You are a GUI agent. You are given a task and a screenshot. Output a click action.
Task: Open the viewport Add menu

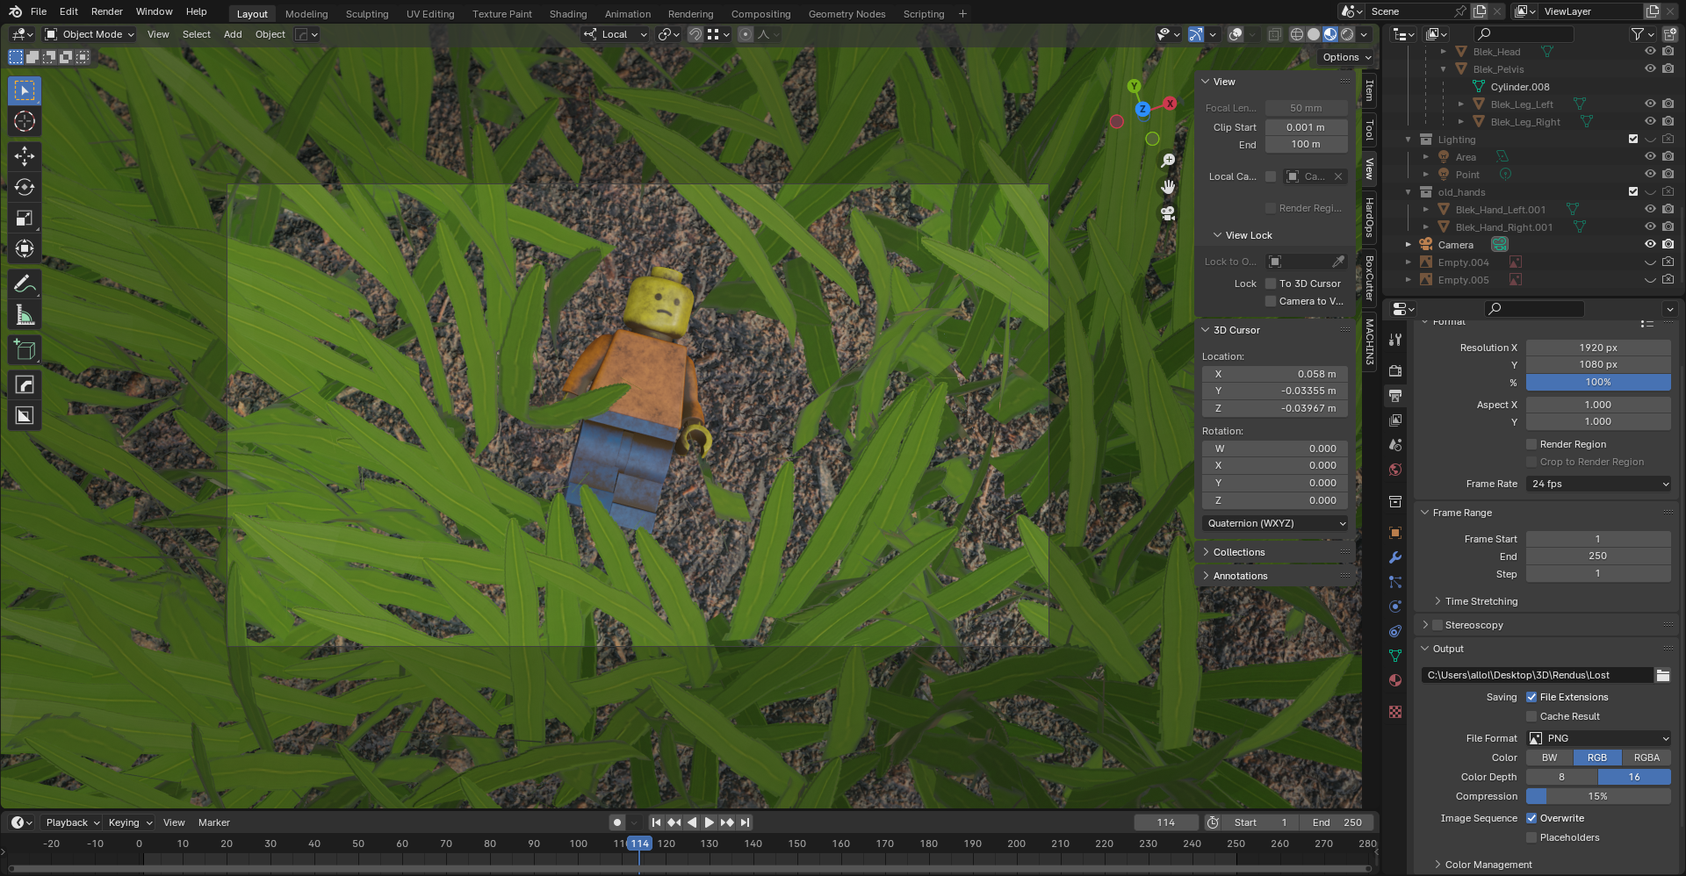233,34
